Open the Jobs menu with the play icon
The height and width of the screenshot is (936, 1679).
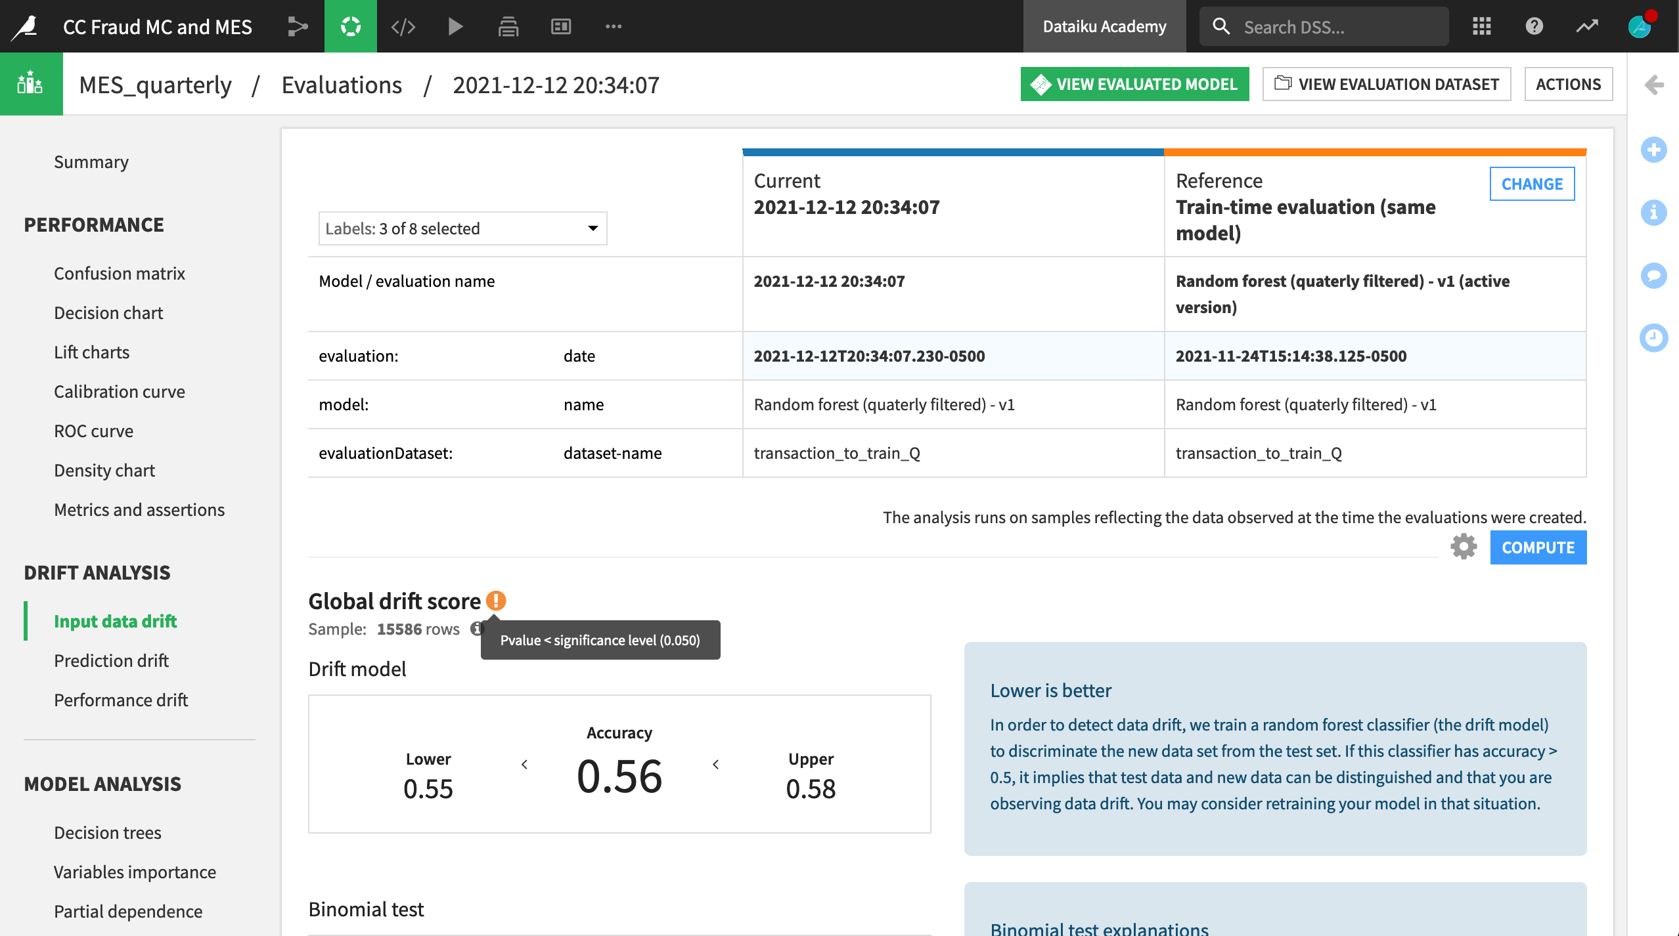pyautogui.click(x=455, y=26)
